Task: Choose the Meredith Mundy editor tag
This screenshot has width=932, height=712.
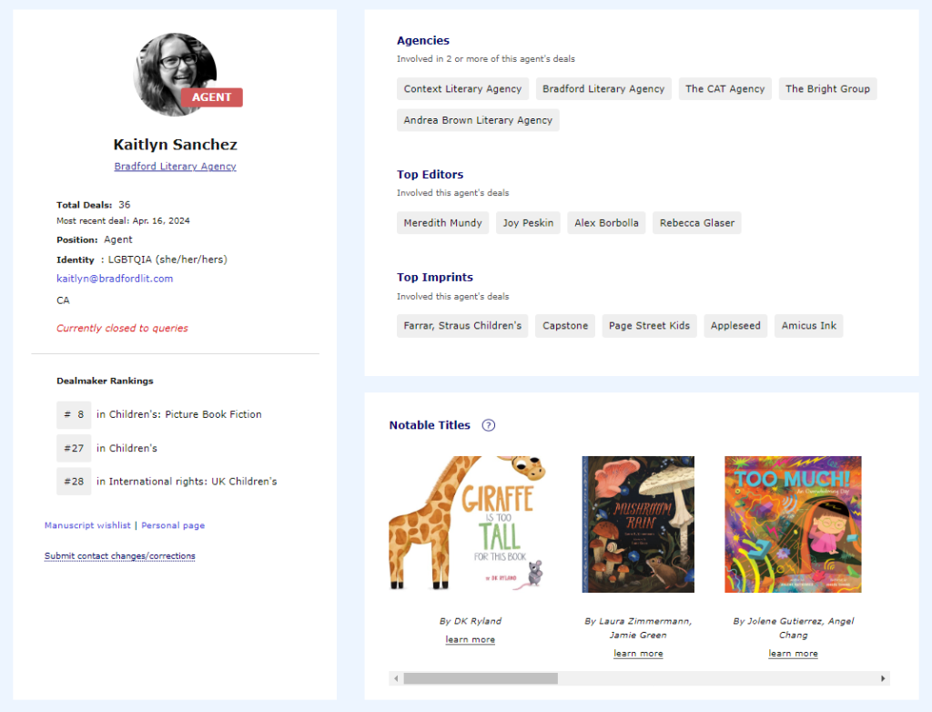Action: pos(442,223)
